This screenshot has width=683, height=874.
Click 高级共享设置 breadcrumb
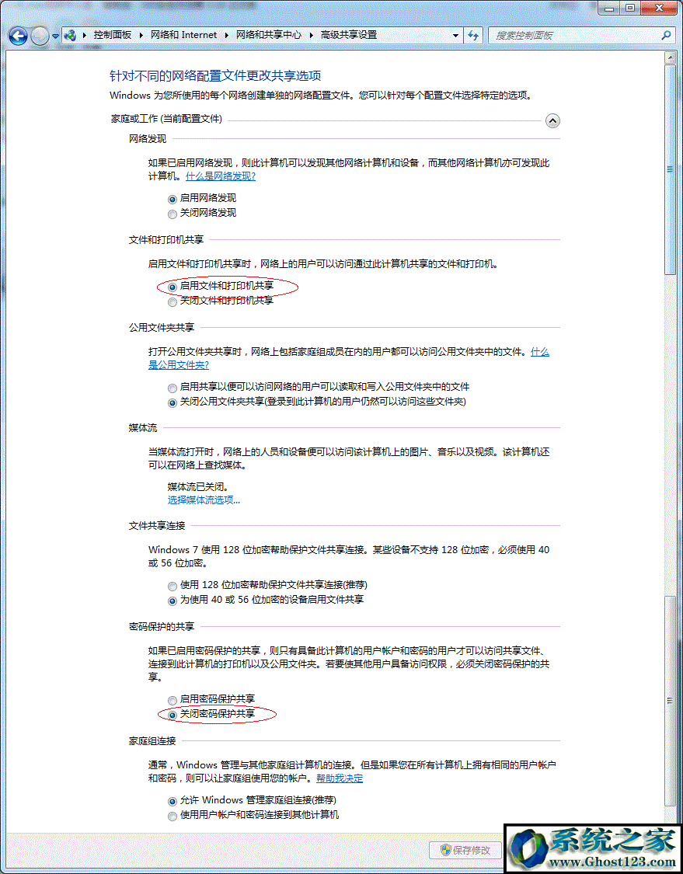pos(349,34)
